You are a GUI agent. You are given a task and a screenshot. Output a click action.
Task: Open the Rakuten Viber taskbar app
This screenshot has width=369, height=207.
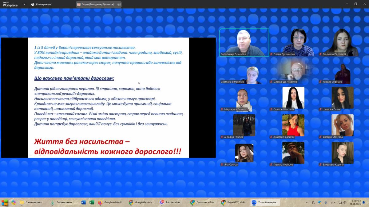[x=170, y=202]
